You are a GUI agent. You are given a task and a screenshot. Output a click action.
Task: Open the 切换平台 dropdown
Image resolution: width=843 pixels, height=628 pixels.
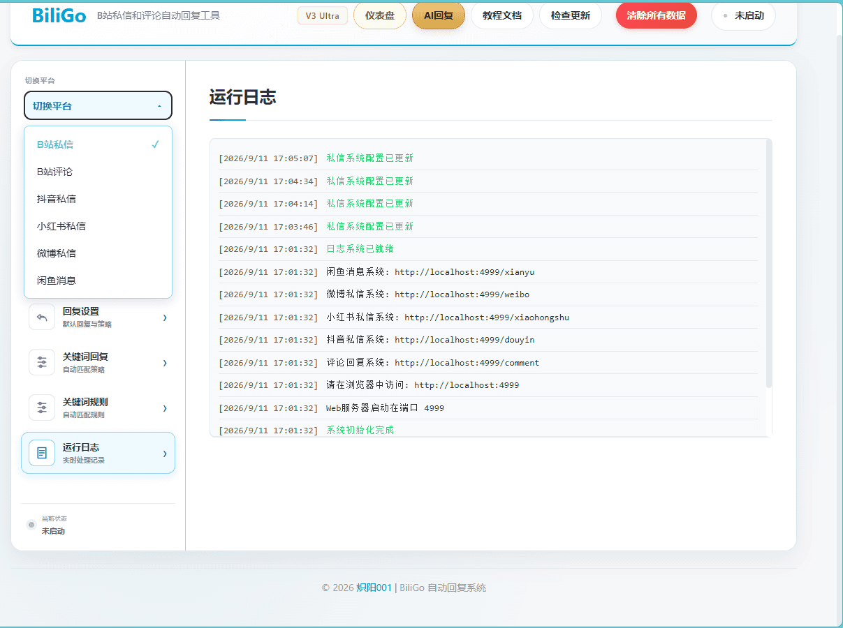pos(98,106)
